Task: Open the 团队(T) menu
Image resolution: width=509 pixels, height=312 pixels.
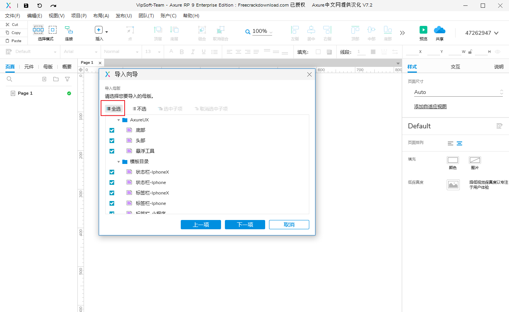Action: coord(146,16)
